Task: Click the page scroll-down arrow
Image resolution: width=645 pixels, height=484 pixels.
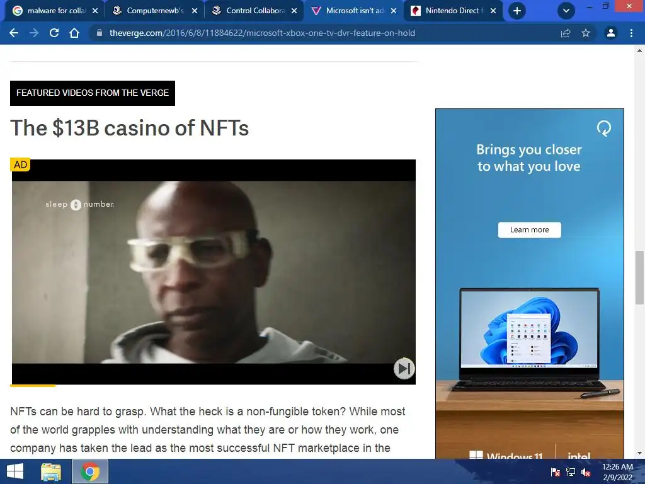Action: click(640, 453)
